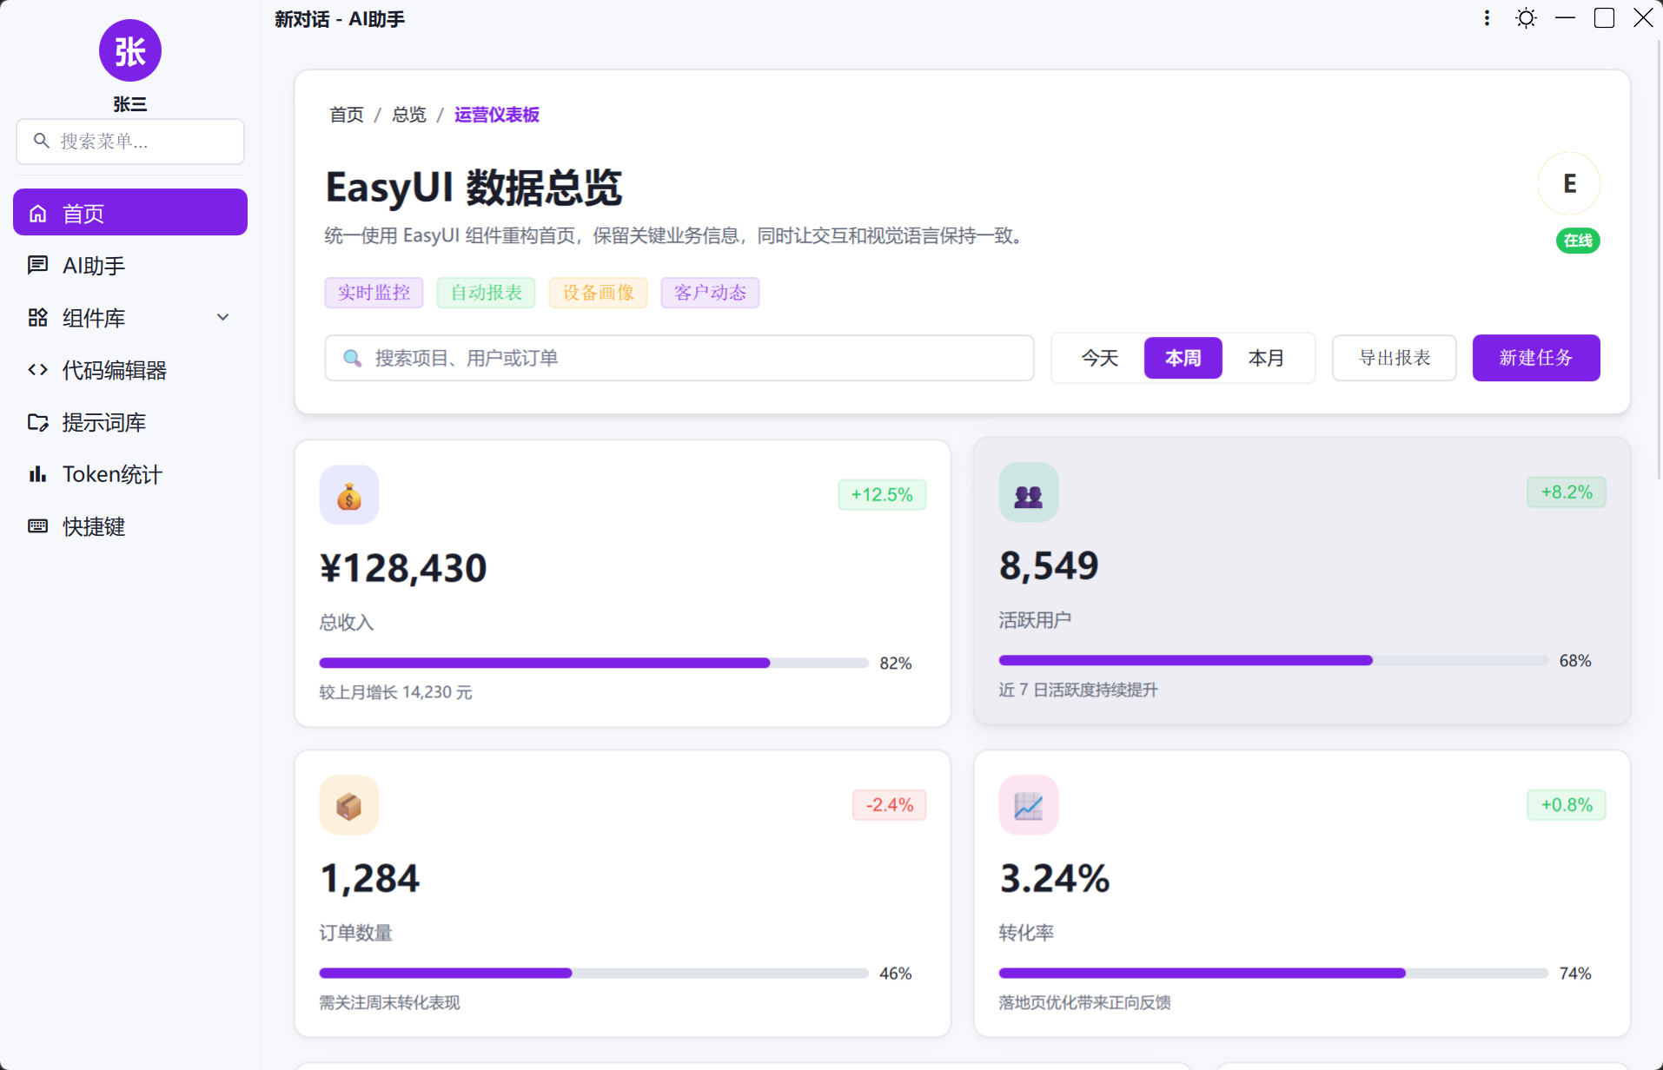Open 代码编辑器 from the sidebar

tap(130, 370)
